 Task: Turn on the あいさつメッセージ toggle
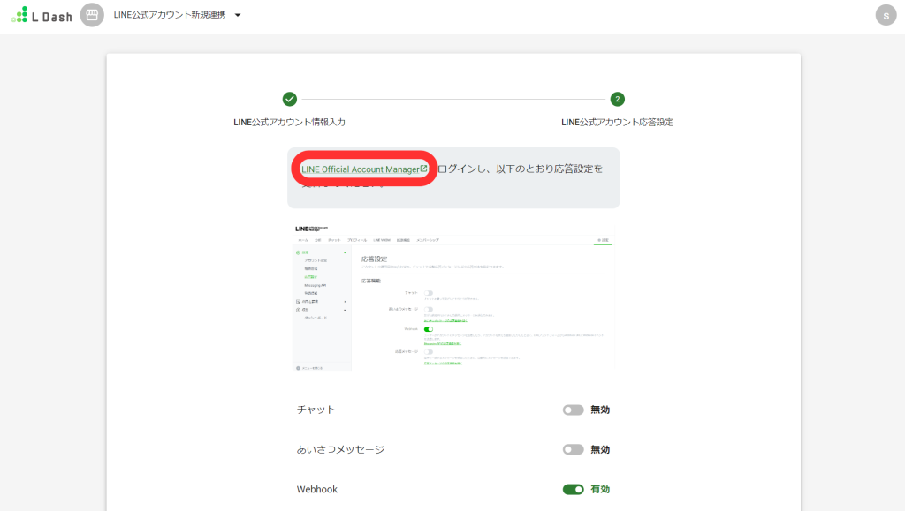pyautogui.click(x=574, y=449)
